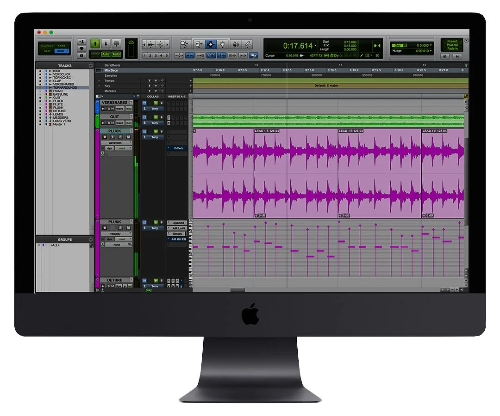This screenshot has height=416, width=500.
Task: Open PLUCK automation mode read dropdown
Action: click(x=124, y=148)
